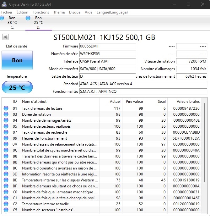Open the Disque menu

pyautogui.click(x=75, y=12)
